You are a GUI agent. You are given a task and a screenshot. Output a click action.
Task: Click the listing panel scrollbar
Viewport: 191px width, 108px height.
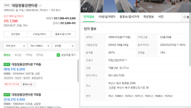78,71
